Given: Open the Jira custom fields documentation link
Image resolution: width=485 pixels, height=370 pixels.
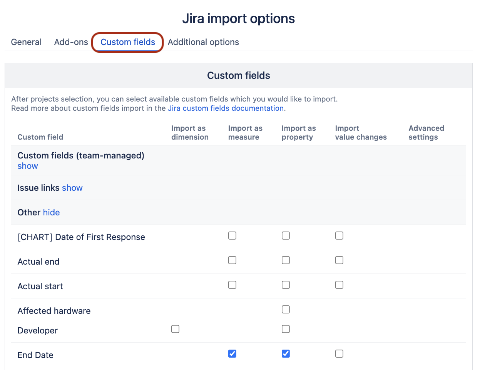Looking at the screenshot, I should click(226, 108).
